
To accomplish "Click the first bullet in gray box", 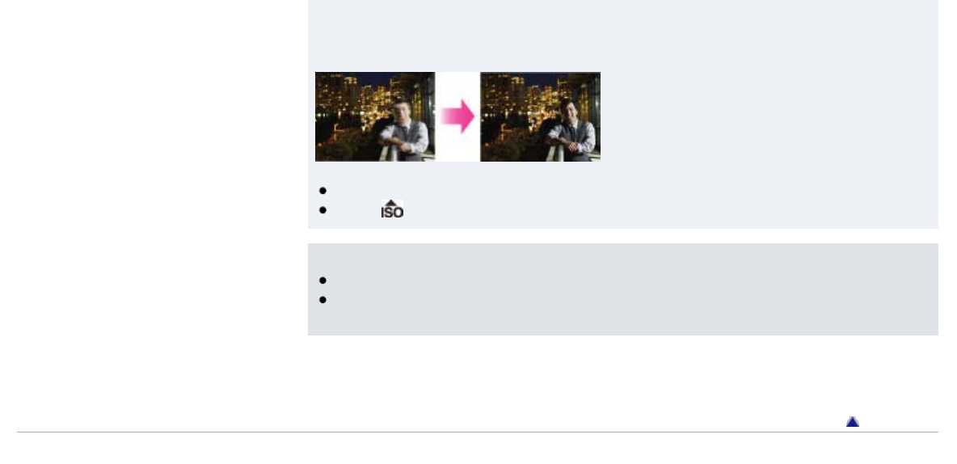I will (x=323, y=281).
